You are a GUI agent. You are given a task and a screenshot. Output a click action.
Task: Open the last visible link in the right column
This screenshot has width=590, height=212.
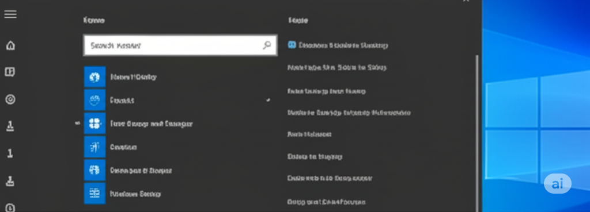click(x=326, y=202)
